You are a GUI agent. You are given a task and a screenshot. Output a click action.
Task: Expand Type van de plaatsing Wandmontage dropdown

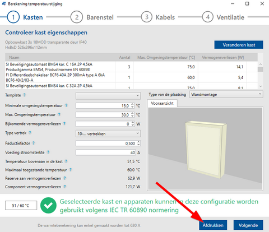[226, 95]
